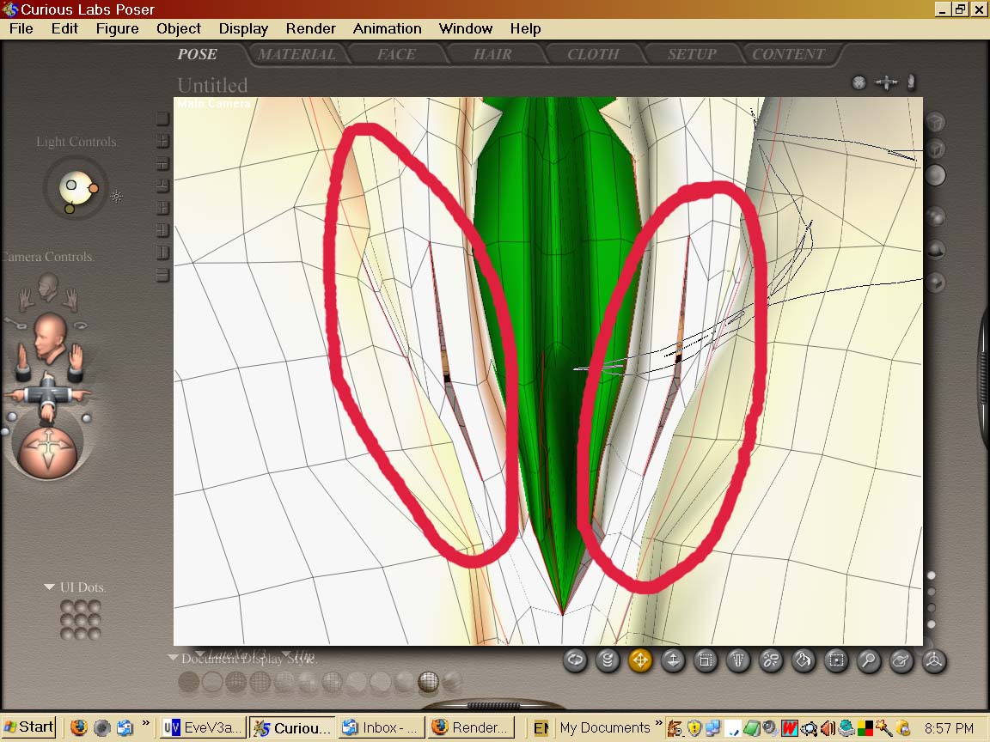Pick the Color paint bucket tool
Screen dimensions: 990x742
[804, 660]
